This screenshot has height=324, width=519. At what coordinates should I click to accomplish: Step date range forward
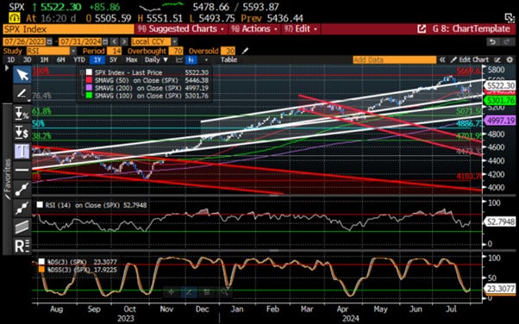coord(124,41)
